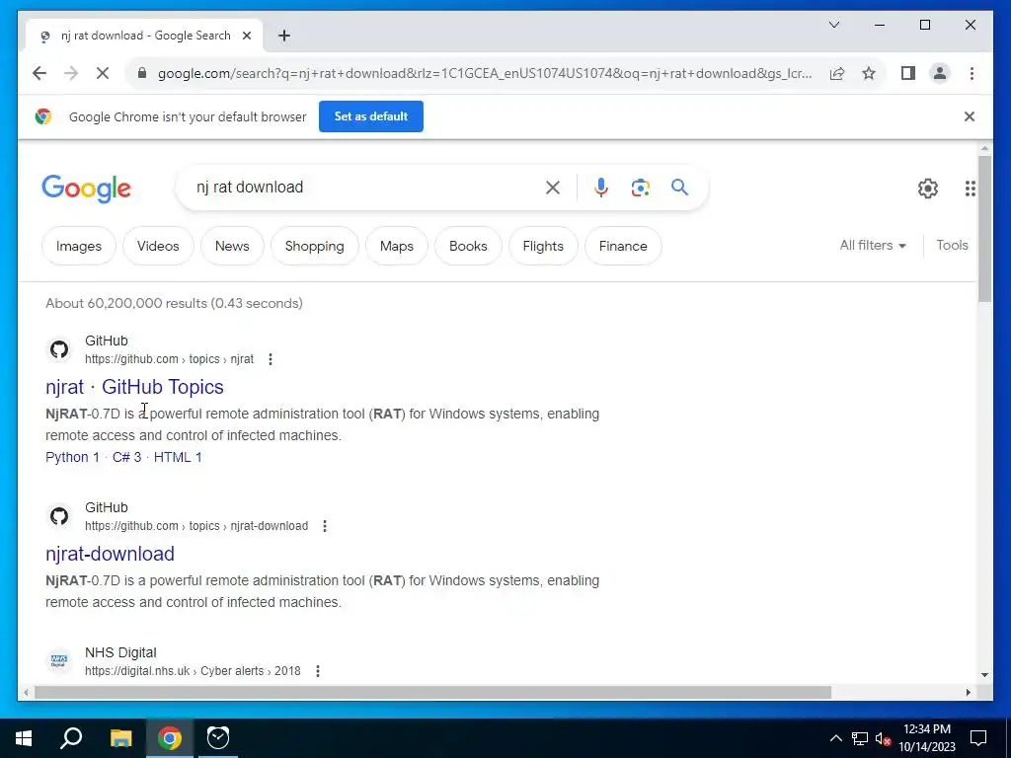Image resolution: width=1011 pixels, height=758 pixels.
Task: Open File Explorer from the taskbar
Action: [x=120, y=738]
